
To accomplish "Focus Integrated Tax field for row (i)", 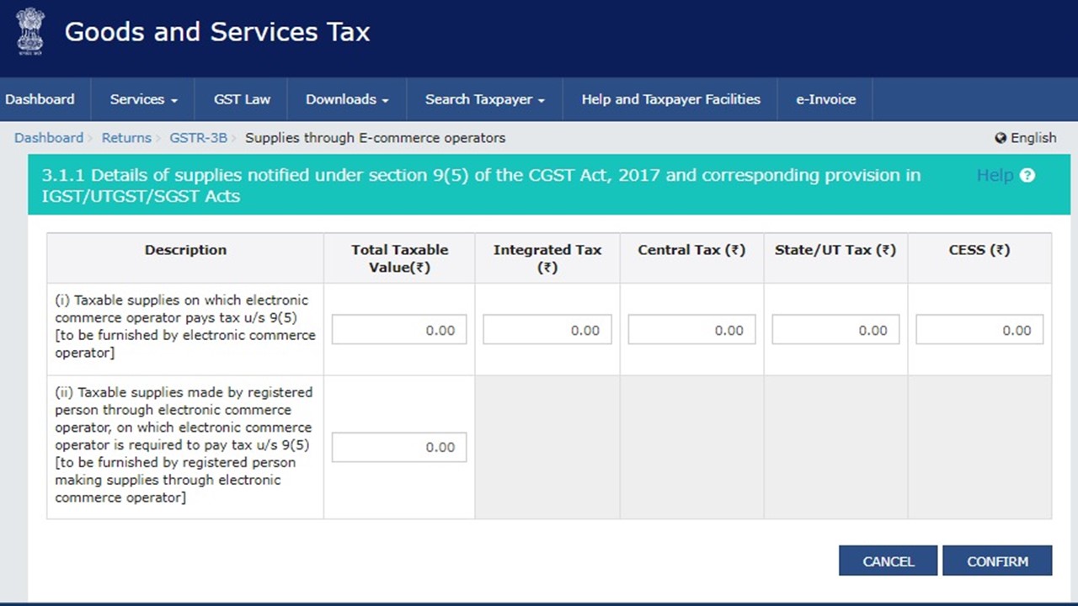I will click(547, 330).
